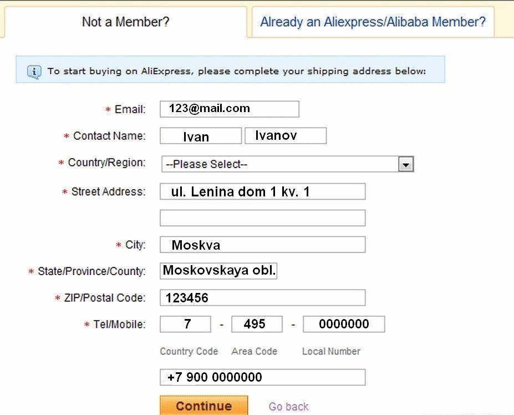Click the mobile number field +7 900 0000000
514x415 pixels.
pos(263,377)
